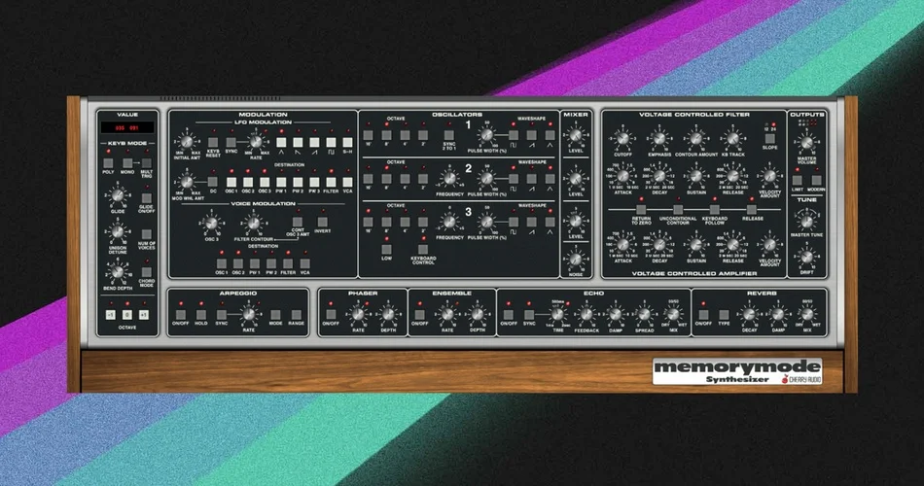924x486 pixels.
Task: Select the LFO S-H waveform button
Action: 347,142
